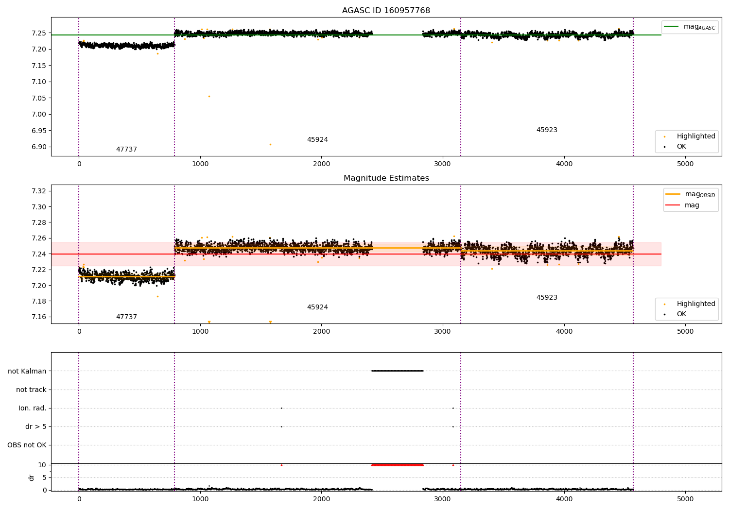Click the red dr=10 band of clipped points
This screenshot has width=729, height=510.
pos(398,465)
